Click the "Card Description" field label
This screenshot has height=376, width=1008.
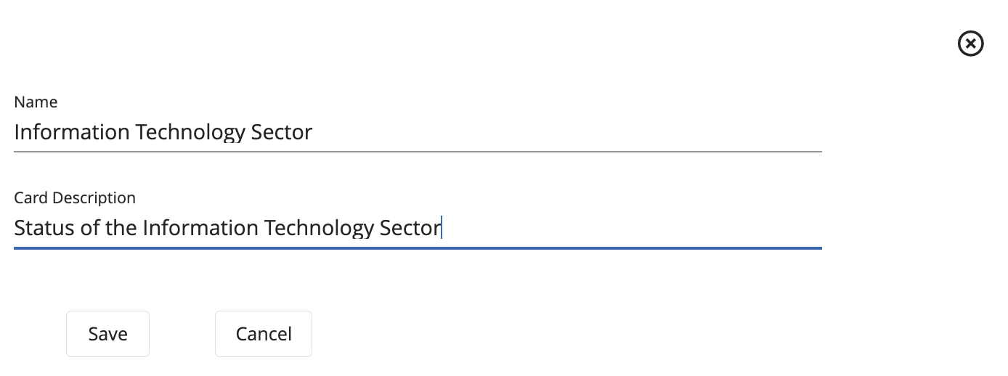(75, 198)
